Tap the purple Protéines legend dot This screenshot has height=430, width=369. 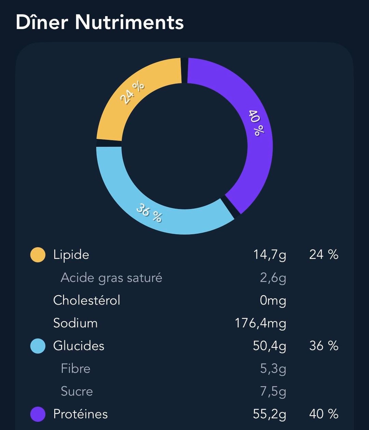point(38,414)
